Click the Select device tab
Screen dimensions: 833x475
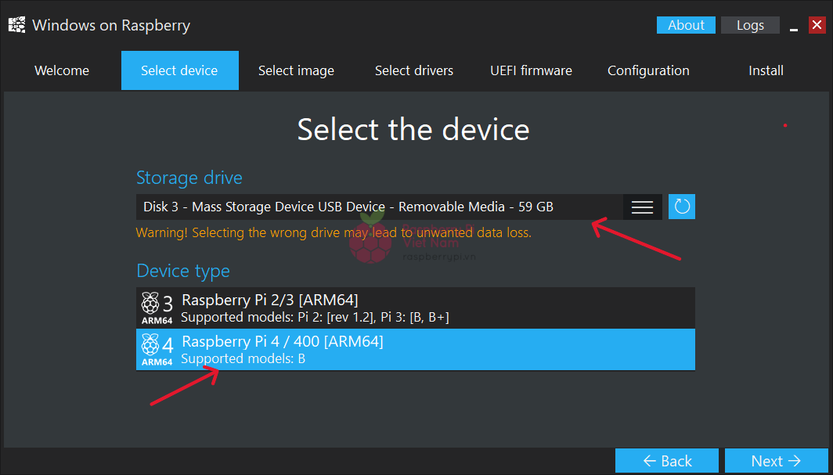point(179,70)
